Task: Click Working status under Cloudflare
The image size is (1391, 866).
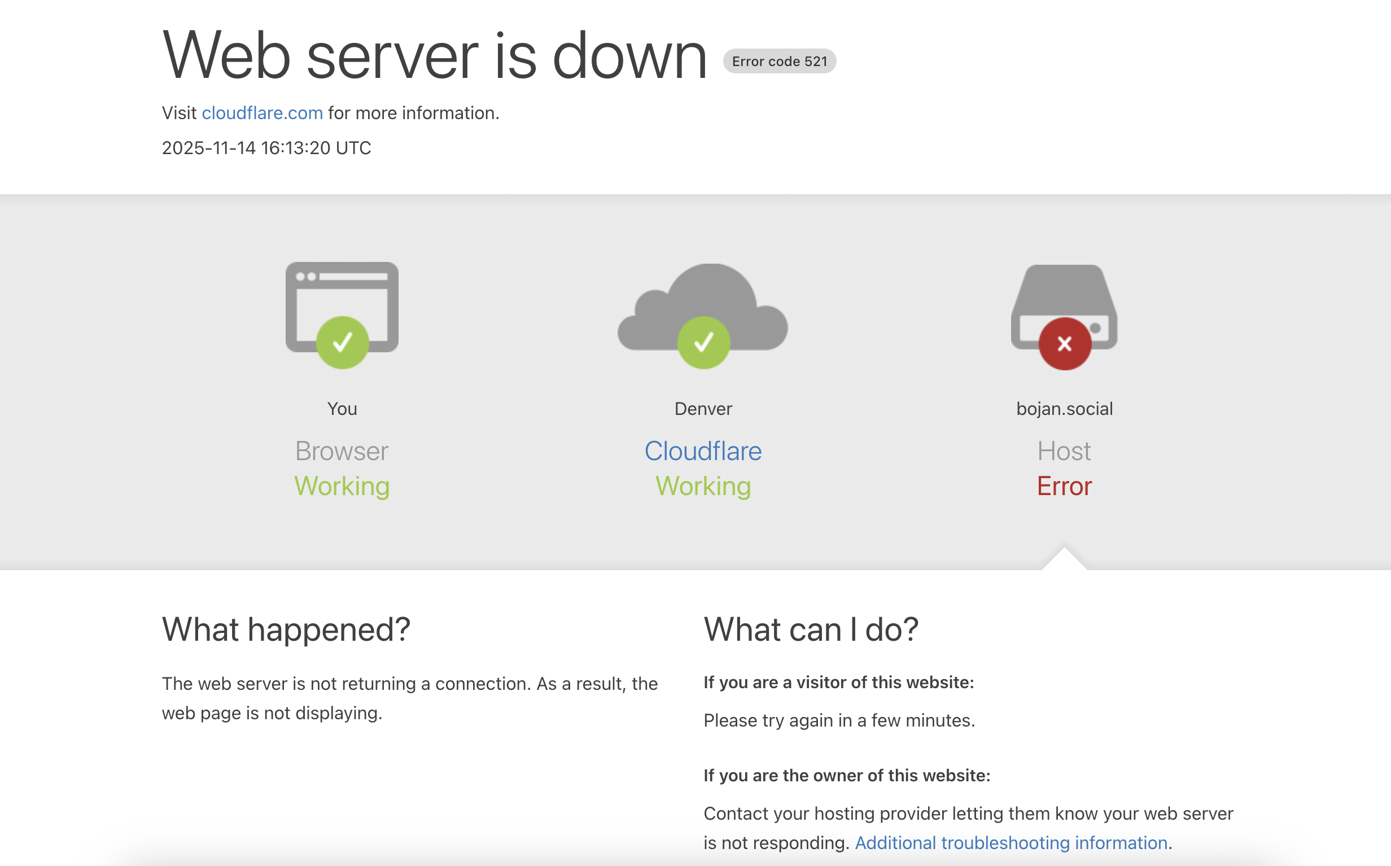Action: pyautogui.click(x=703, y=486)
